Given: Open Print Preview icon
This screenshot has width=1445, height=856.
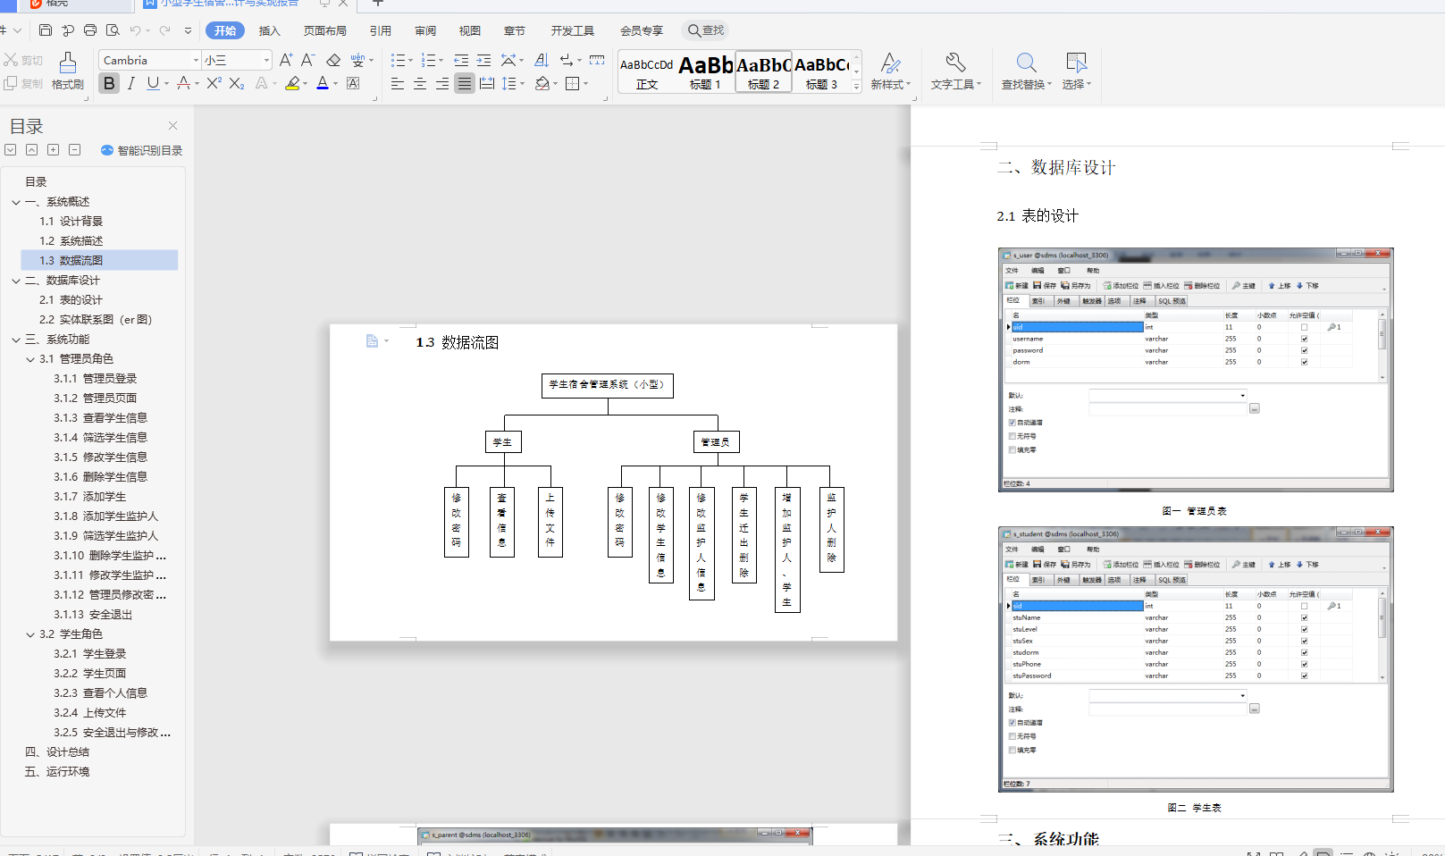Looking at the screenshot, I should click(113, 30).
